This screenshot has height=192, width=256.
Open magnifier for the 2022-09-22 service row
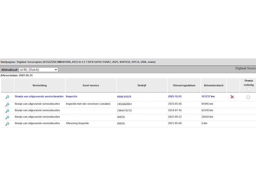[x=7, y=117]
